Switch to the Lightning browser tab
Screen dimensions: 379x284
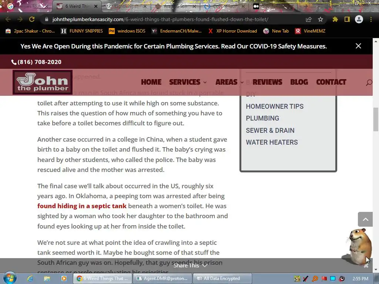[126, 6]
